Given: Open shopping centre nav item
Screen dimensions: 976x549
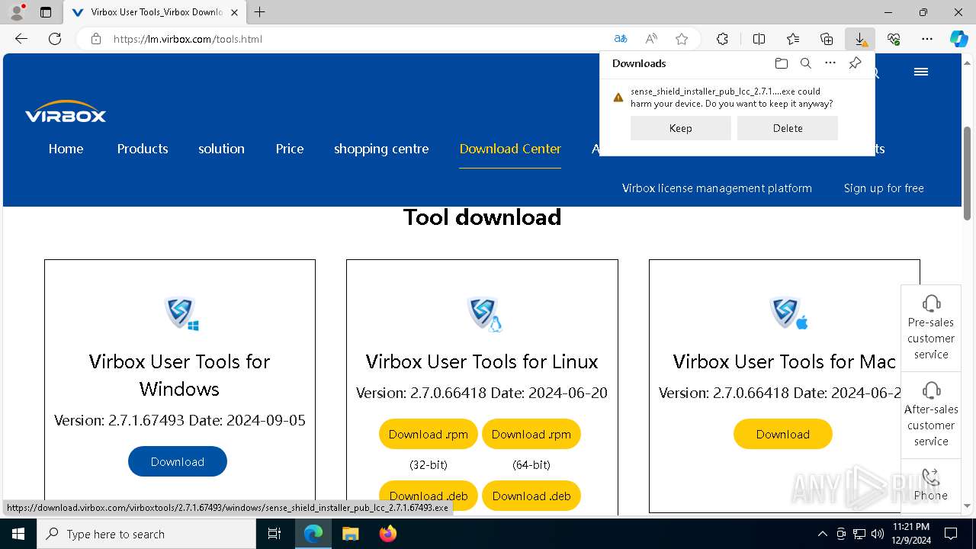Looking at the screenshot, I should (381, 149).
